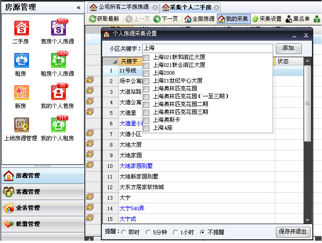The width and height of the screenshot is (322, 243).
Task: Open the 新房 module icon
Action: (x=21, y=93)
